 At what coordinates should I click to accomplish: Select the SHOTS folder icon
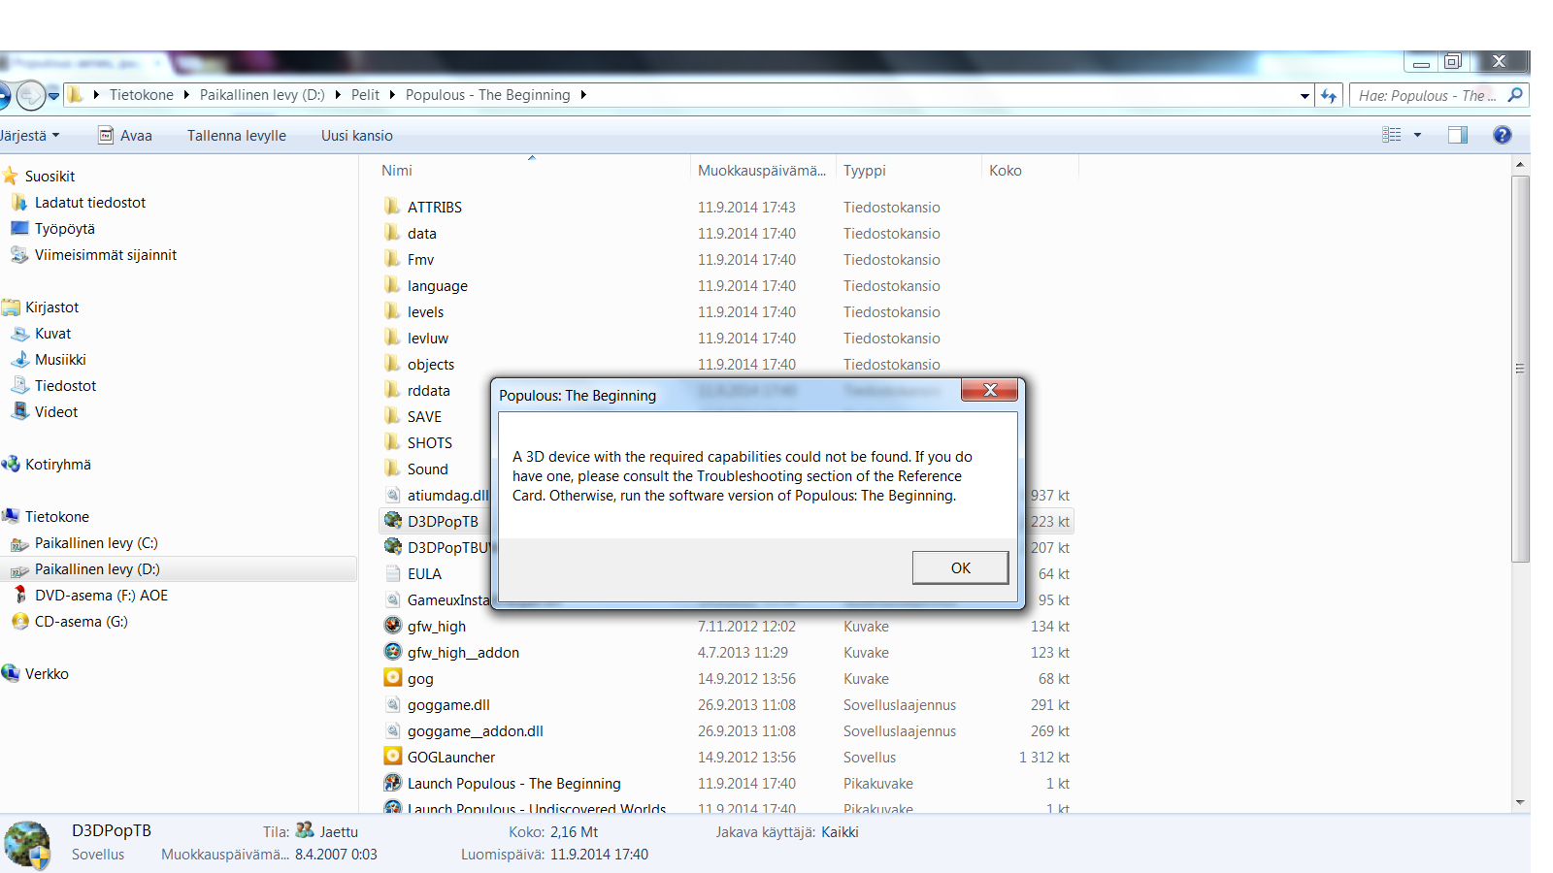(392, 442)
